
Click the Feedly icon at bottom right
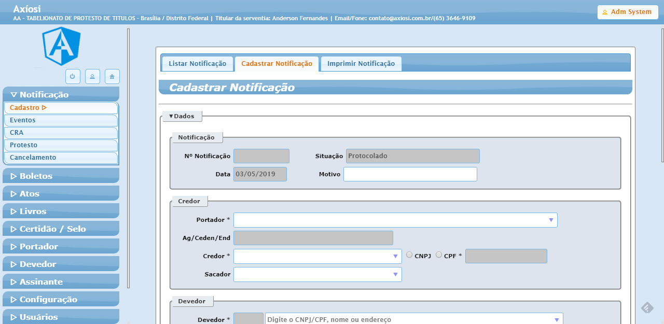point(647,308)
